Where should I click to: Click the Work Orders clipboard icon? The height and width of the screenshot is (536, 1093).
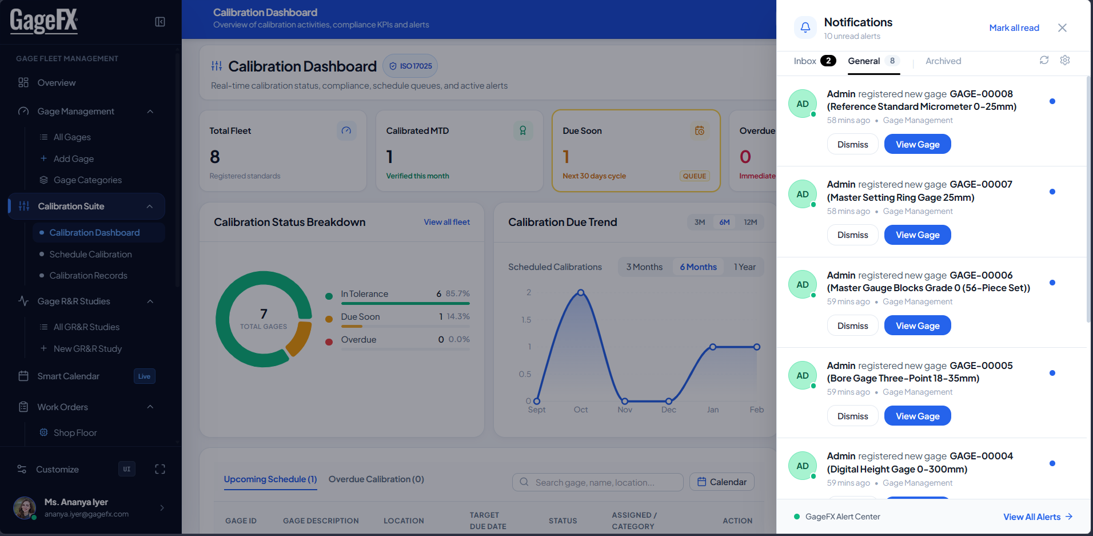tap(23, 407)
